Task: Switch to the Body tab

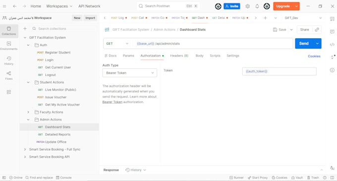Action: point(199,56)
